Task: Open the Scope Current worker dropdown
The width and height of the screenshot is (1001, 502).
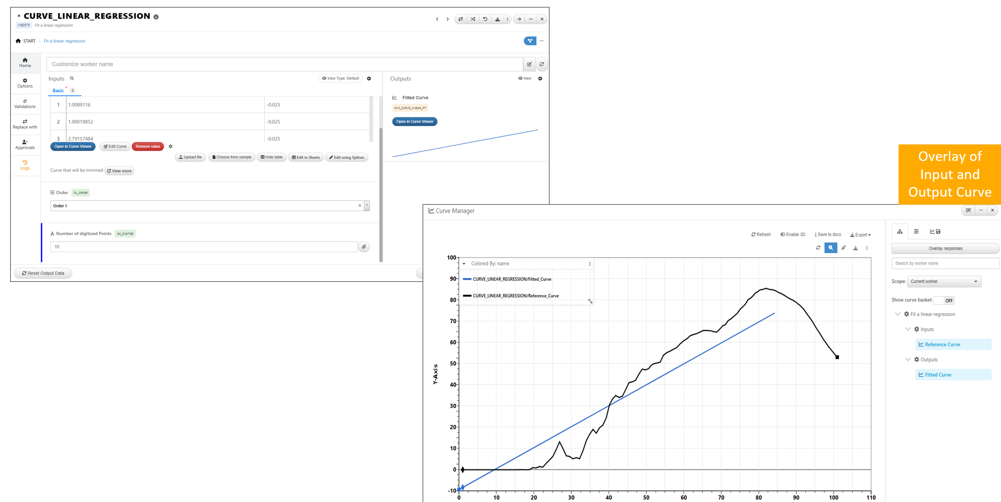Action: click(943, 281)
